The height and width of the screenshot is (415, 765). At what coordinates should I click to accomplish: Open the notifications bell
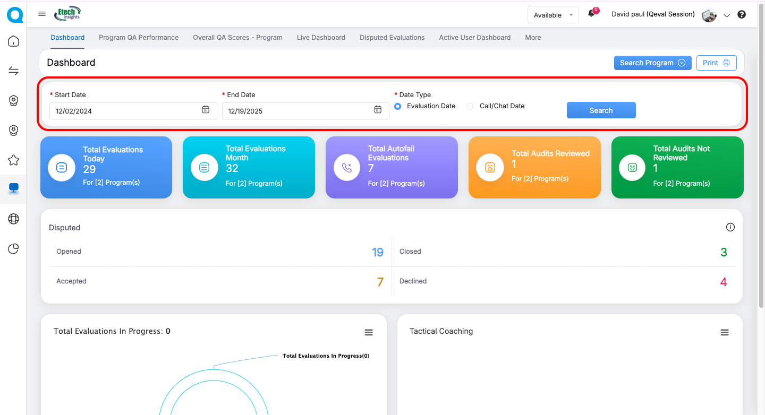click(591, 14)
